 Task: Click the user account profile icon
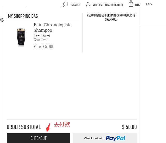click(x=88, y=4)
